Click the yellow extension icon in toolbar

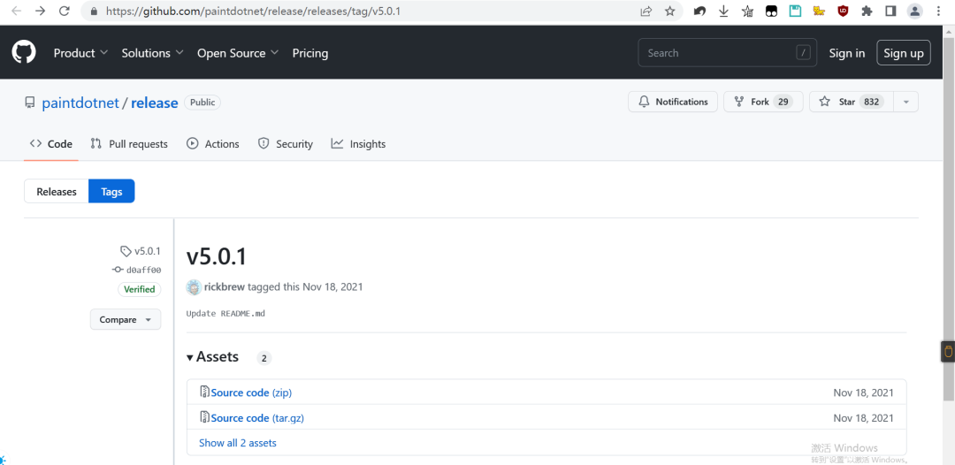pos(819,11)
